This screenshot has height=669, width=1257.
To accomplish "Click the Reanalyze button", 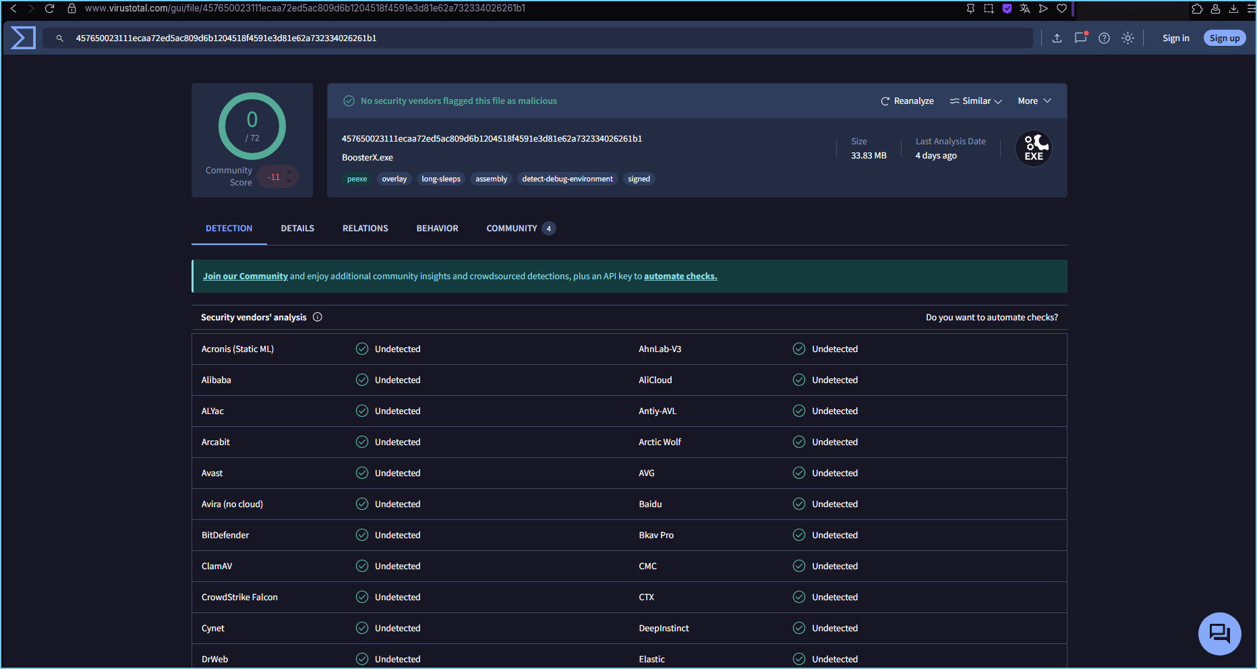I will click(907, 101).
